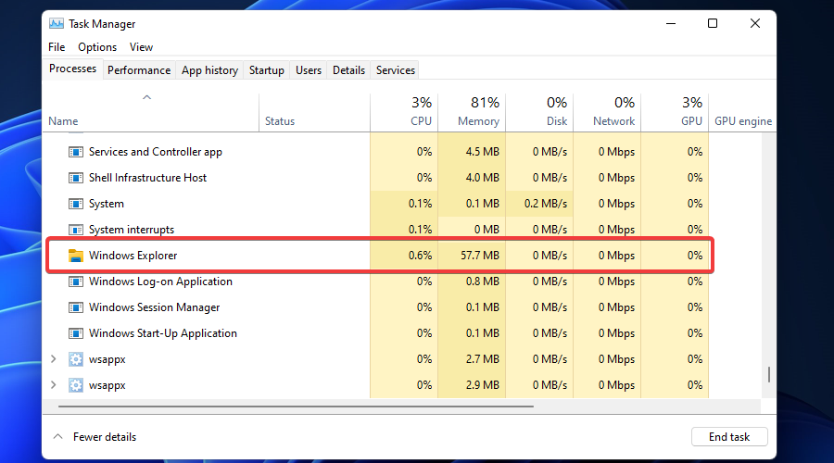The image size is (834, 463).
Task: Select the System process name
Action: click(107, 204)
